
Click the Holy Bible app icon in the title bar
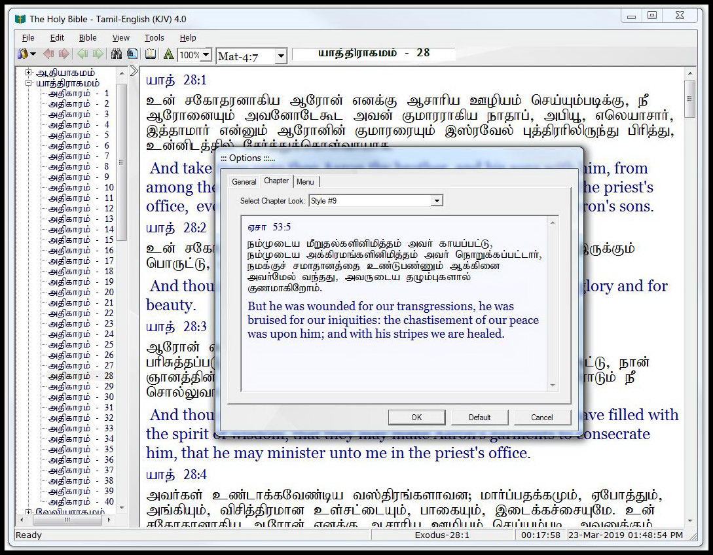pyautogui.click(x=20, y=19)
